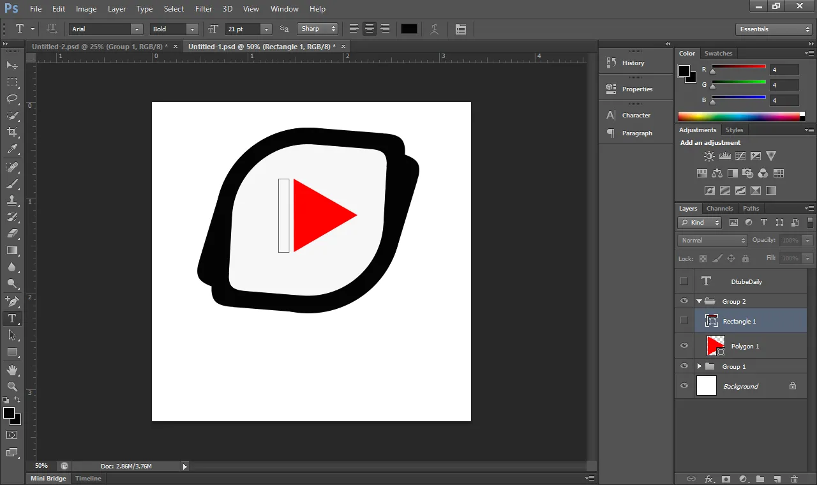The image size is (817, 485).
Task: Open the Timeline tab at bottom
Action: point(88,478)
